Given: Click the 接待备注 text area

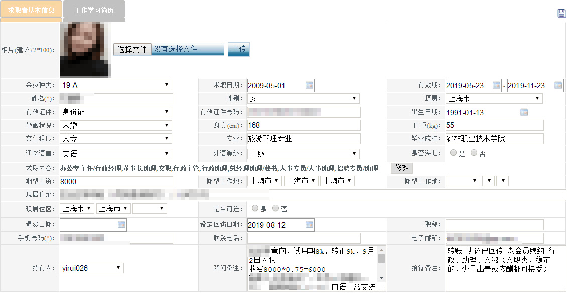Looking at the screenshot, I should 505,268.
